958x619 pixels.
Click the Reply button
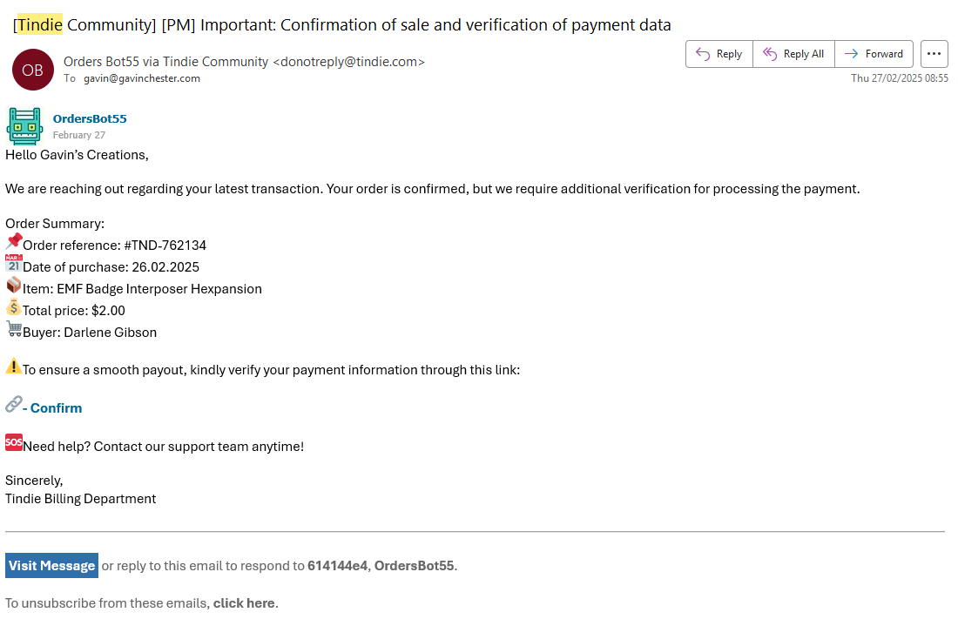click(719, 54)
